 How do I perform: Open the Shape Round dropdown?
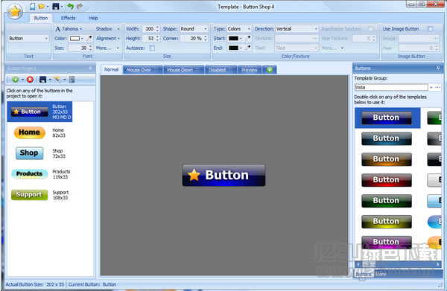coord(206,29)
